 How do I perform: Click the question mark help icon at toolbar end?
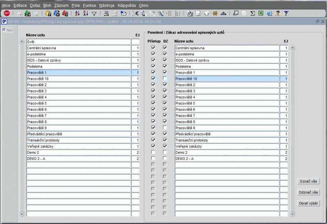pos(286,13)
